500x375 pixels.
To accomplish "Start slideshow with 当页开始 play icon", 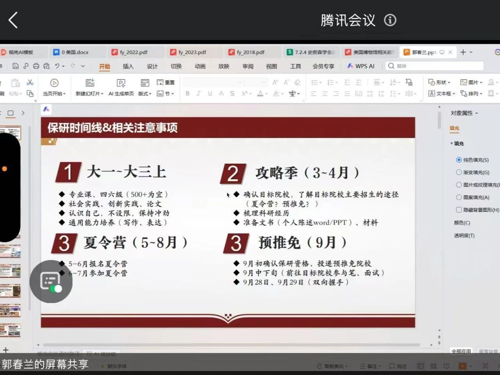I will 54,83.
